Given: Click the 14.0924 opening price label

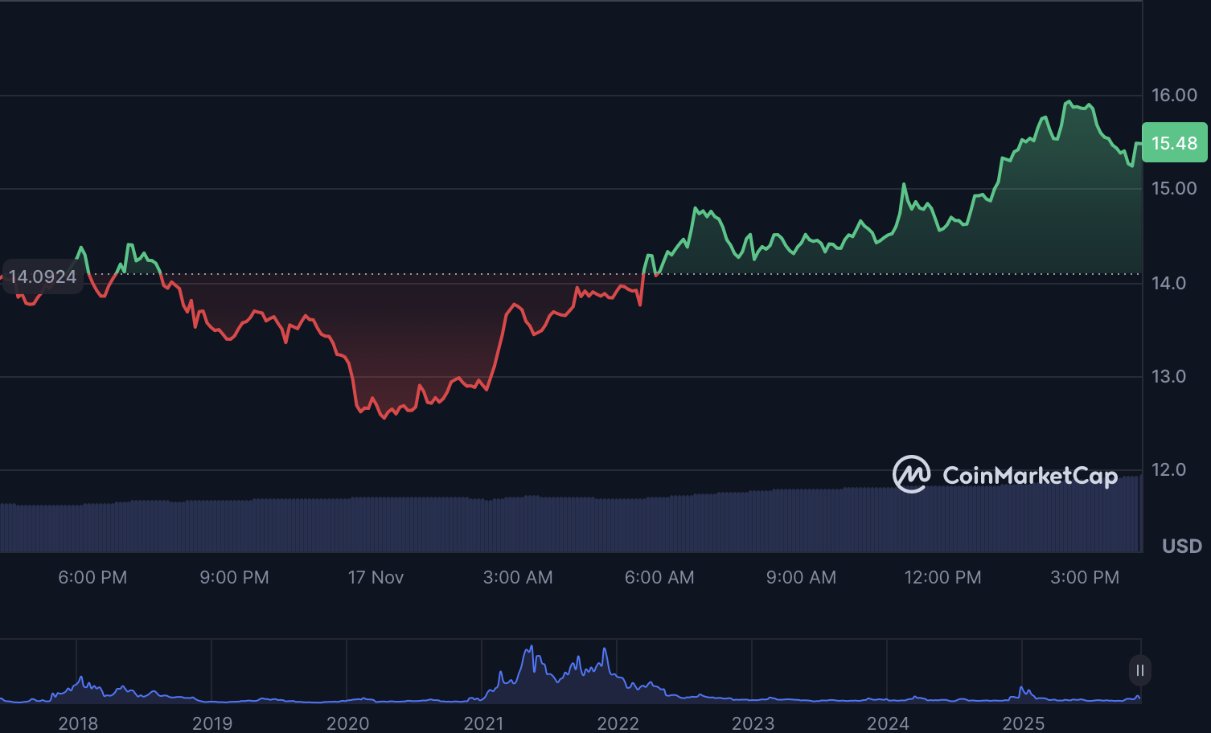Looking at the screenshot, I should 43,276.
